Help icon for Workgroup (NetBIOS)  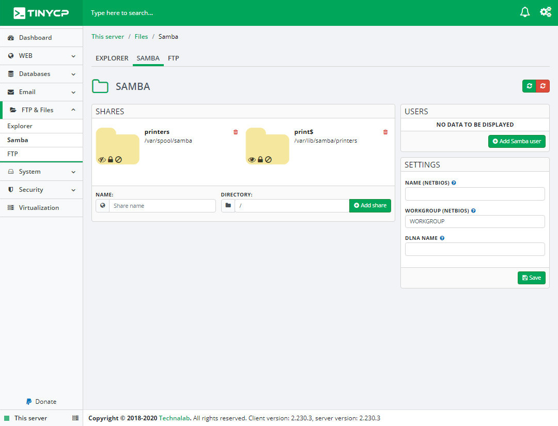pyautogui.click(x=473, y=210)
